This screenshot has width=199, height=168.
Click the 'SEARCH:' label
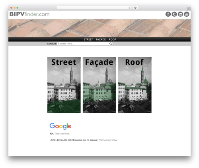tap(52, 44)
